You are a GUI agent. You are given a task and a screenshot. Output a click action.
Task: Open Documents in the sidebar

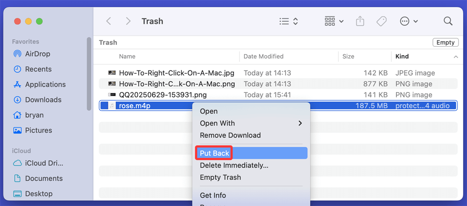(x=38, y=178)
